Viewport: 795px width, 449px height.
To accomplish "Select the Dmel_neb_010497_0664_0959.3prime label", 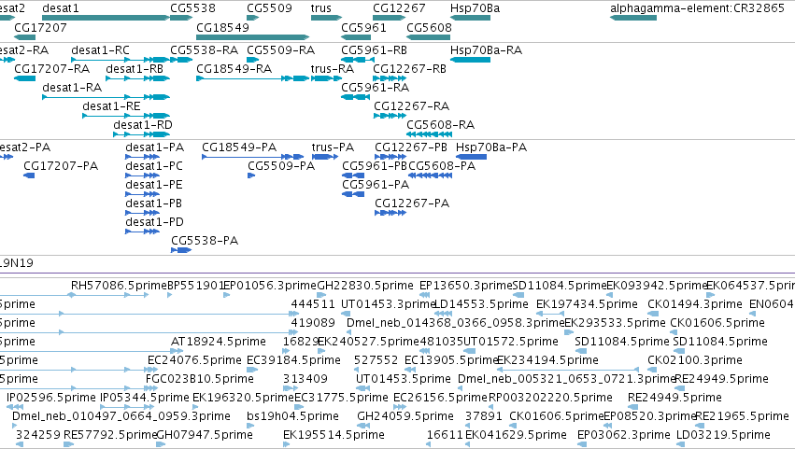I will coord(121,416).
